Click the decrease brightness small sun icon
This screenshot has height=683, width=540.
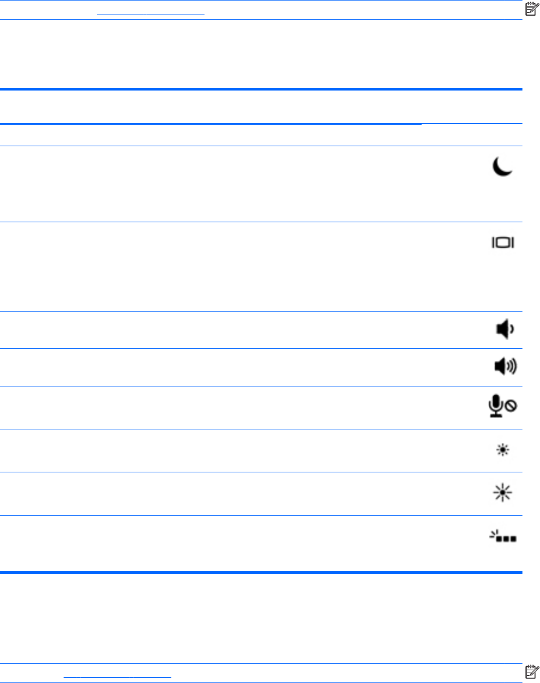point(502,450)
